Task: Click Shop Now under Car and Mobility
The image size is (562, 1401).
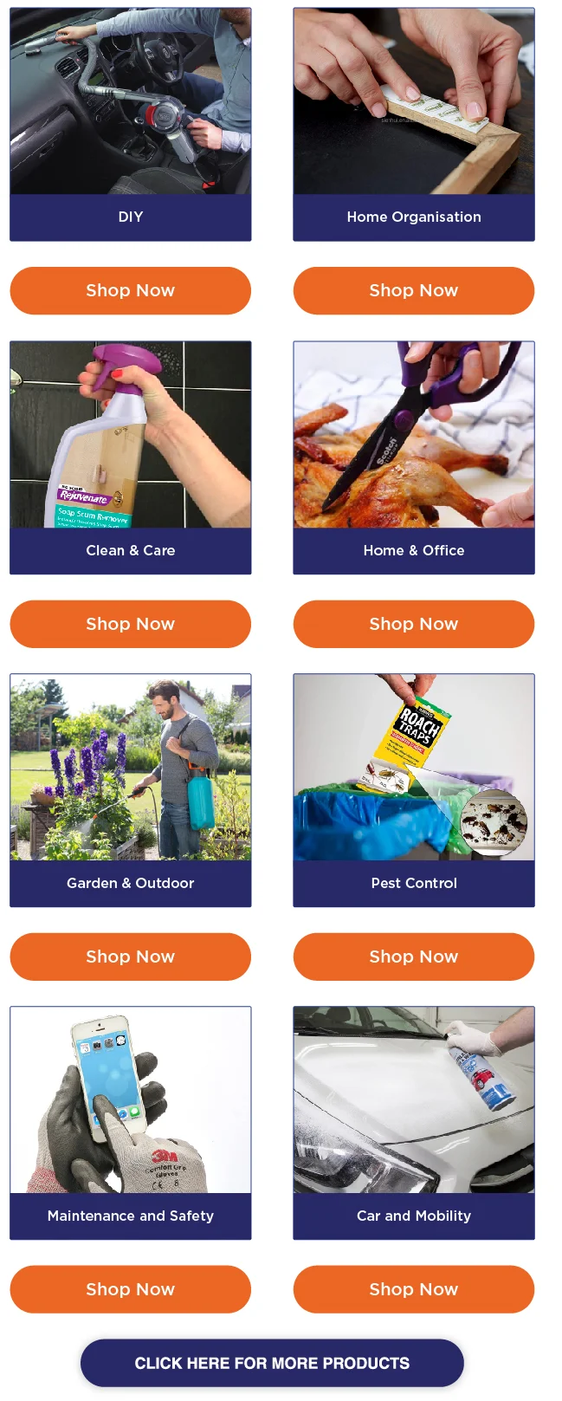Action: click(414, 1289)
